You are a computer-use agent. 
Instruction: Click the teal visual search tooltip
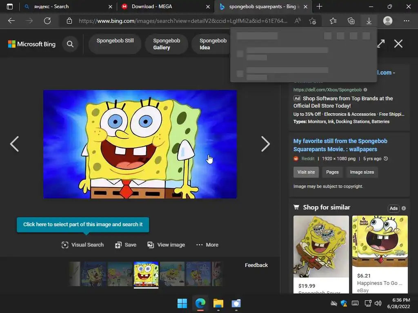click(x=83, y=225)
